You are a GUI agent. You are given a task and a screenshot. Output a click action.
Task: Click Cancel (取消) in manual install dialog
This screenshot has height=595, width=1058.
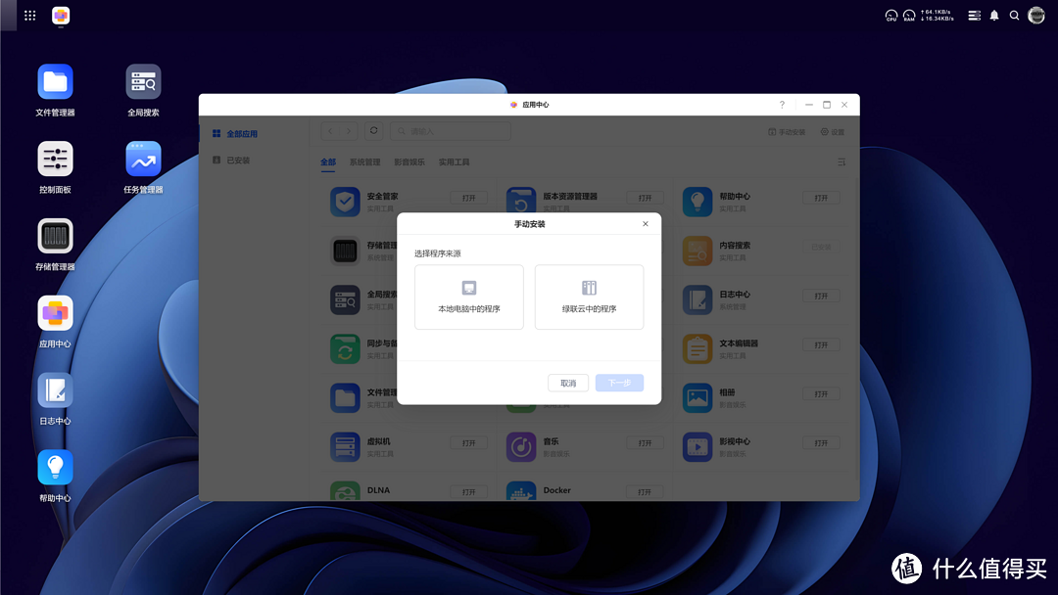coord(568,383)
